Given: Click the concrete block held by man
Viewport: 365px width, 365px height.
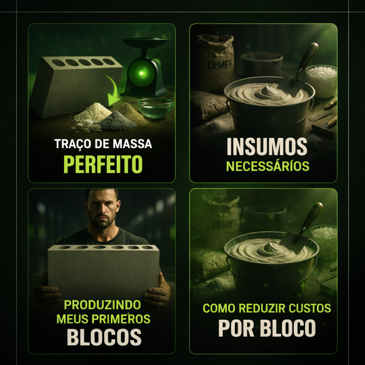Looking at the screenshot, I should pyautogui.click(x=103, y=272).
